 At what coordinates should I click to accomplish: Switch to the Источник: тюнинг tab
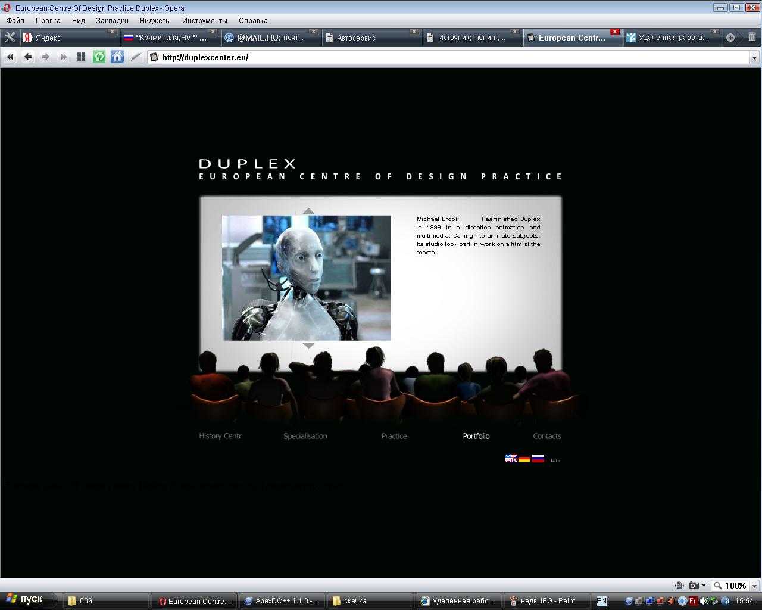click(x=471, y=38)
